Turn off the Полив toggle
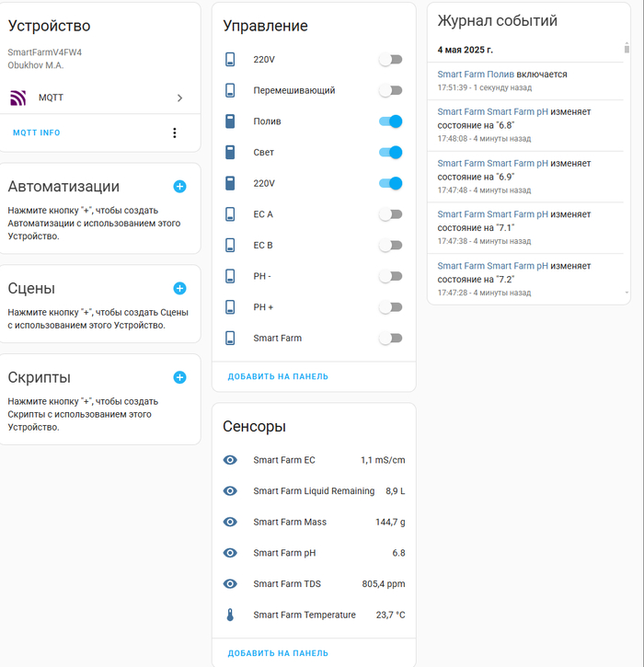Screen dimensions: 644x667 [391, 121]
